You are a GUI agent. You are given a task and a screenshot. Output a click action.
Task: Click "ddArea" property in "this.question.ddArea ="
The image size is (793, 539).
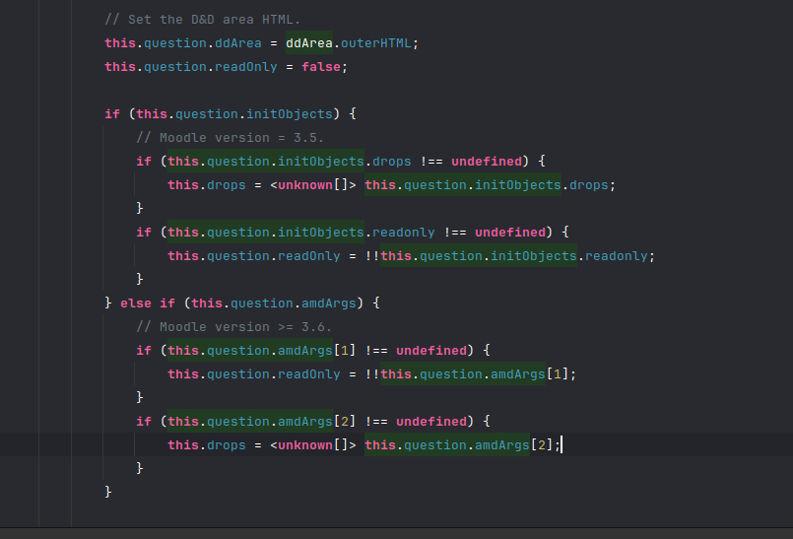238,43
